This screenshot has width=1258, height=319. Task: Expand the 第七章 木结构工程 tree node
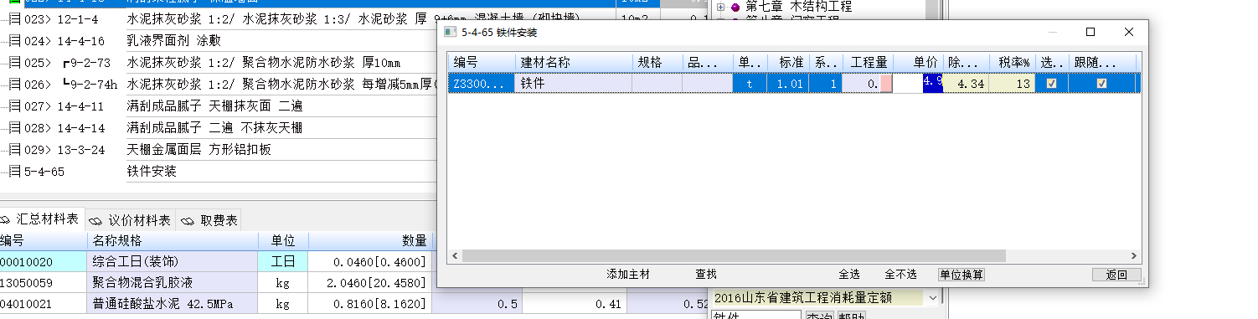[720, 7]
